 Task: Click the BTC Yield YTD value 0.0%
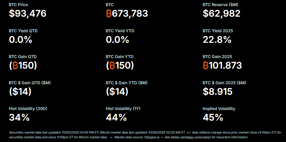point(117,40)
